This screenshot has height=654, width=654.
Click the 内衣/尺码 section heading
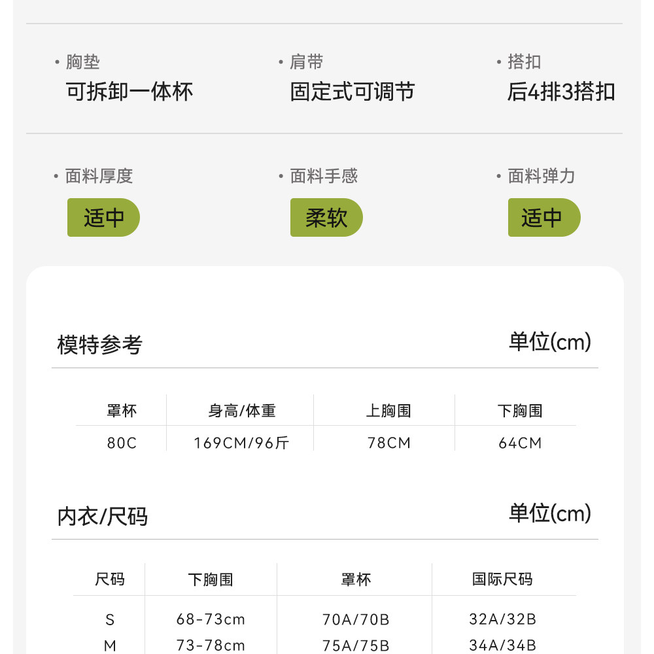point(103,517)
